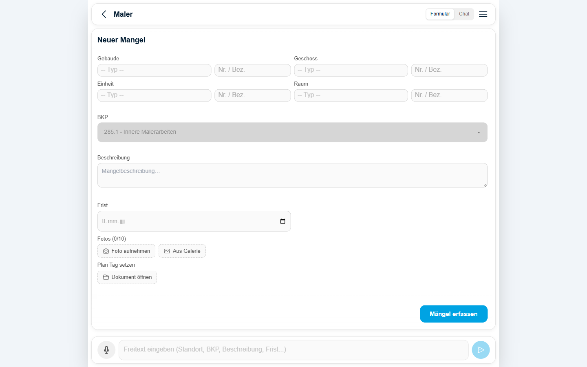Click the Foto aufnehmen button
The height and width of the screenshot is (367, 587).
click(126, 251)
